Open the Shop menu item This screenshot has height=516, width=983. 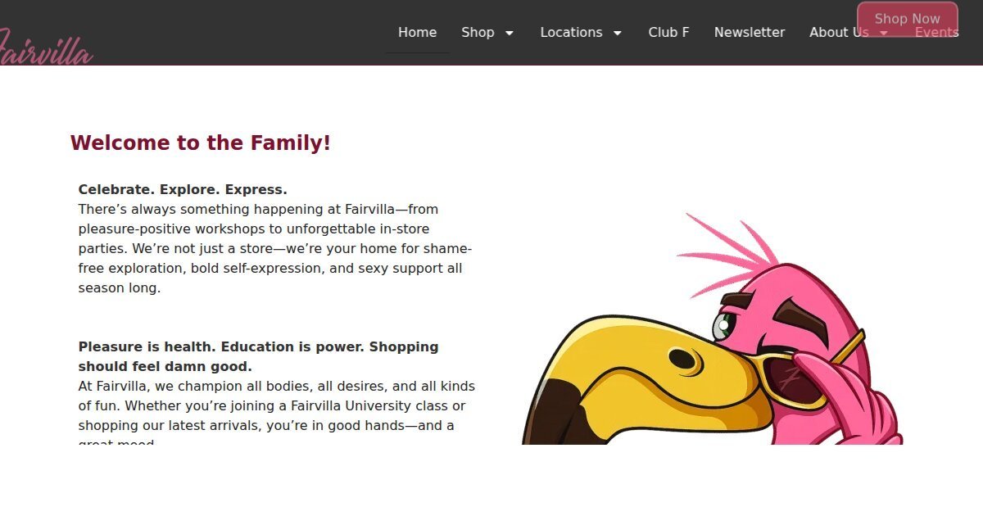coord(478,33)
